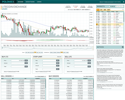Star the RIC Riecoin market
125x100 pixels.
97,42
